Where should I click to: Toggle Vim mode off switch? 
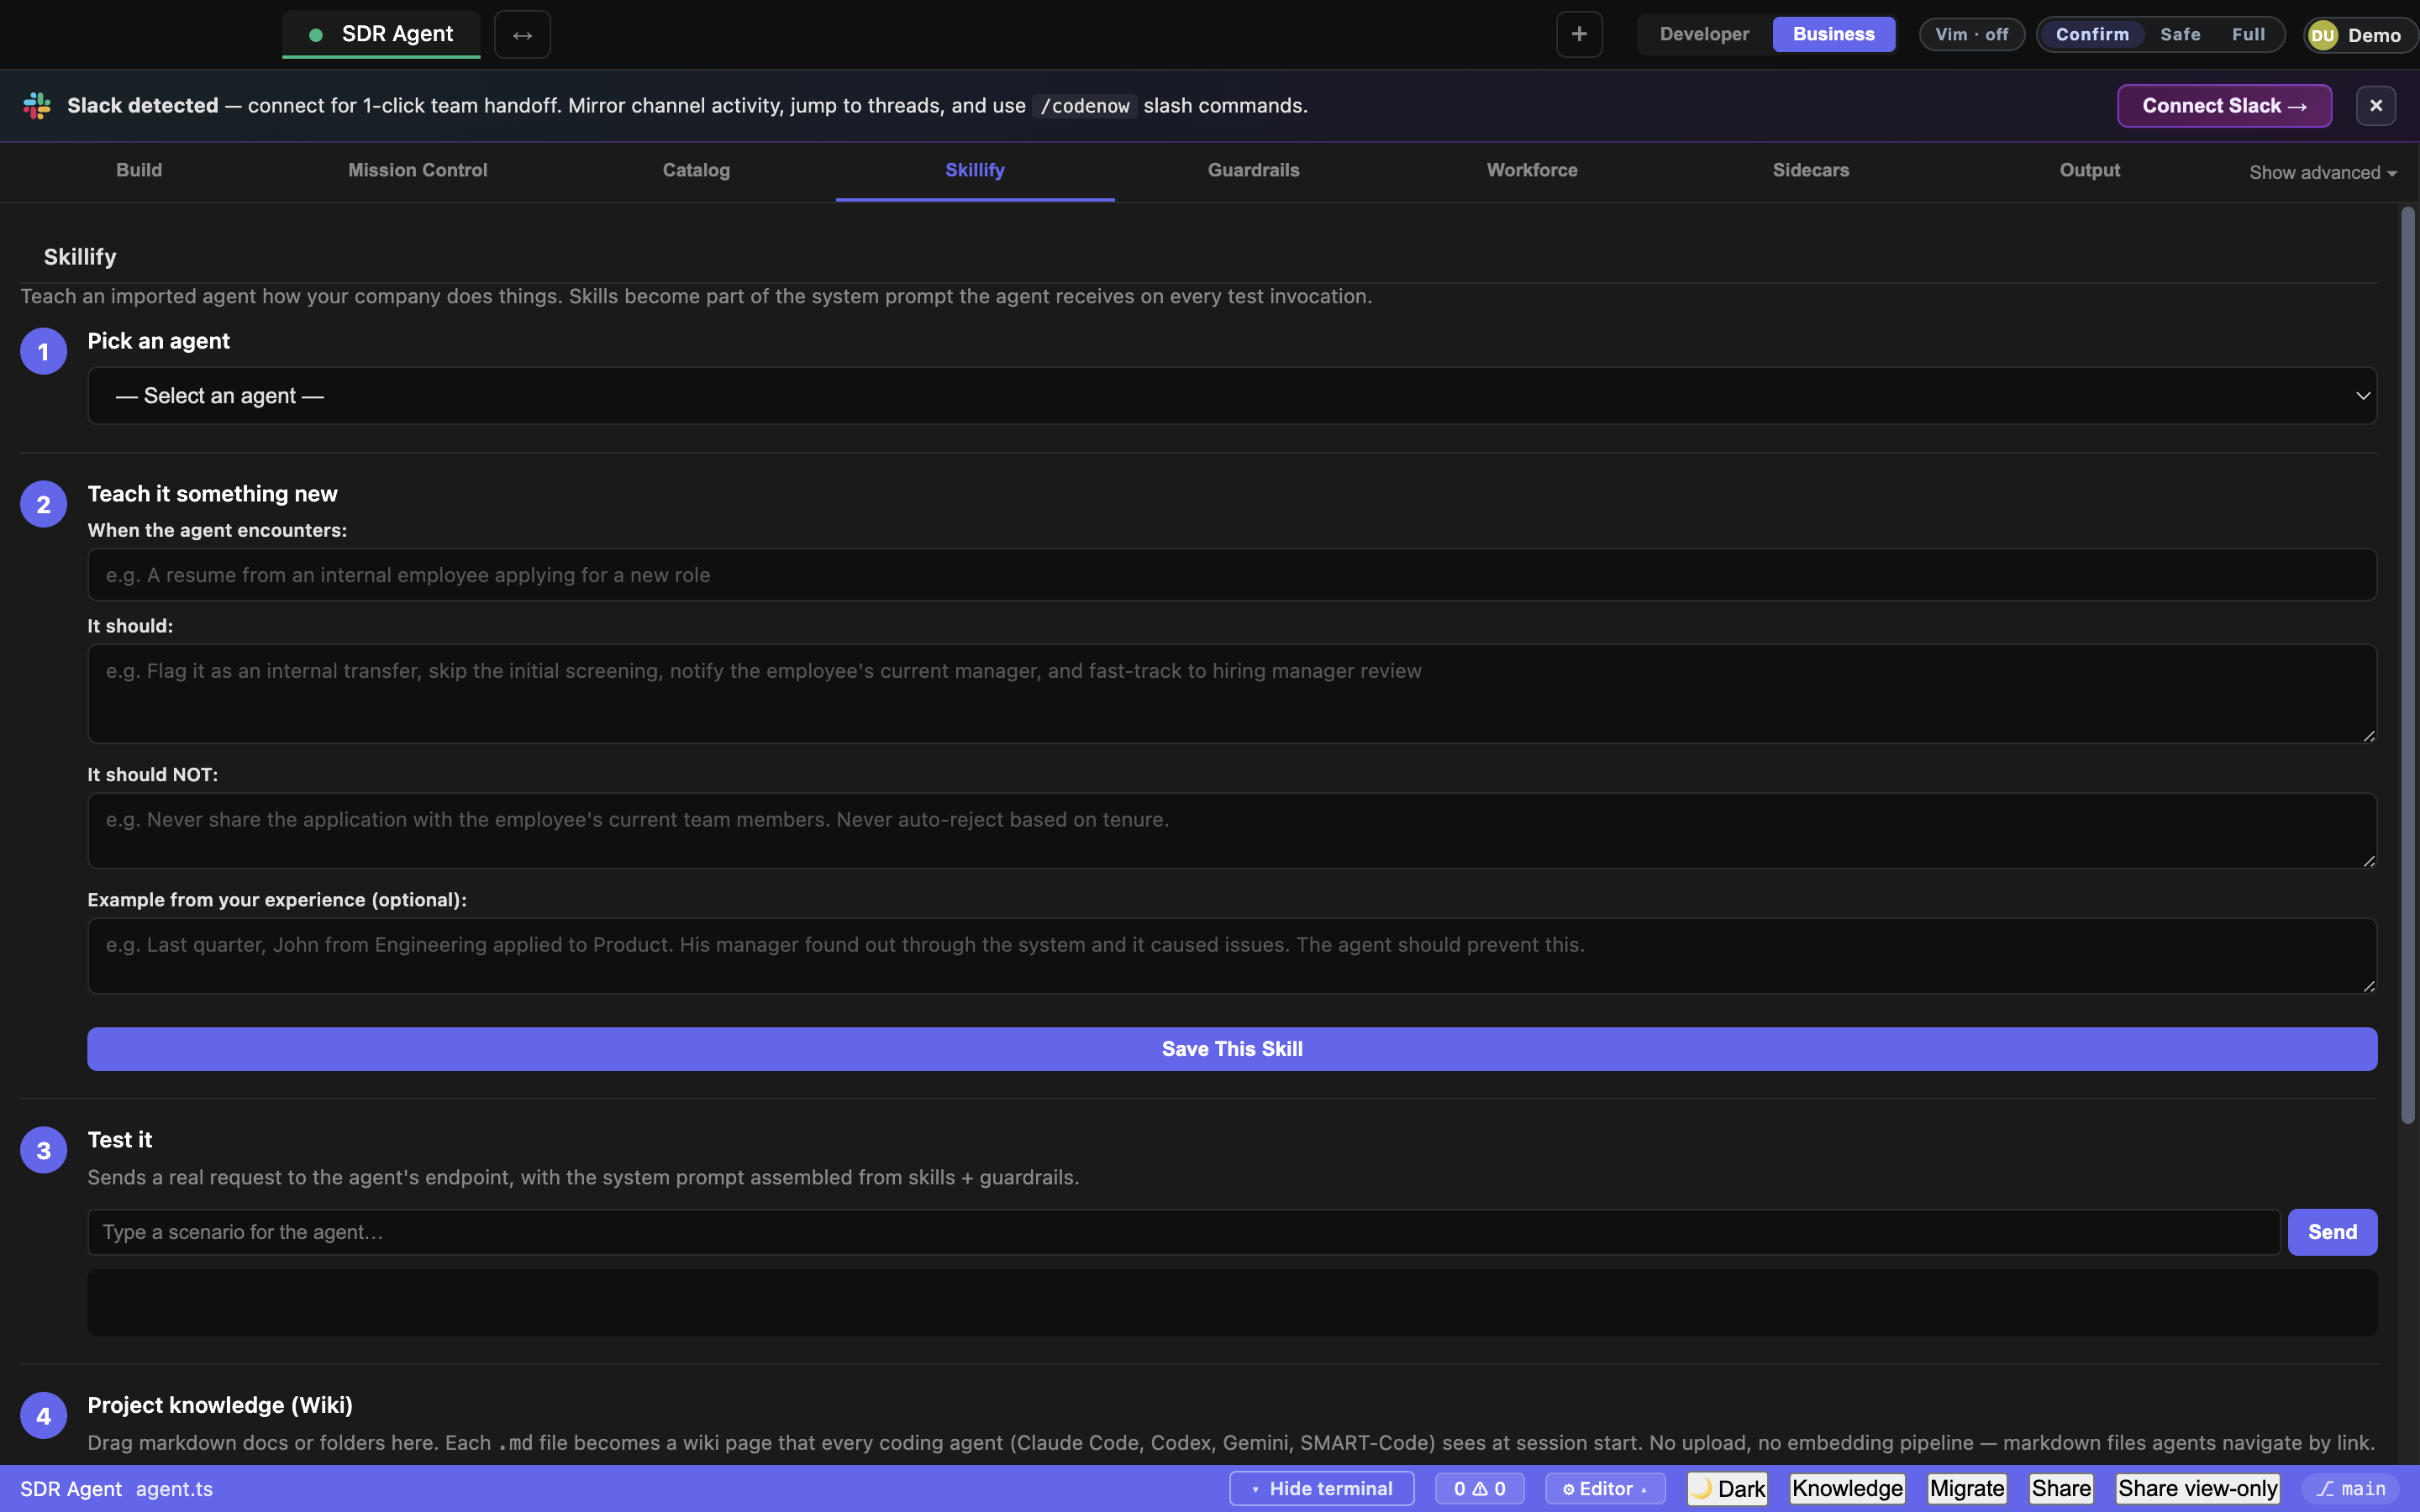[1971, 34]
